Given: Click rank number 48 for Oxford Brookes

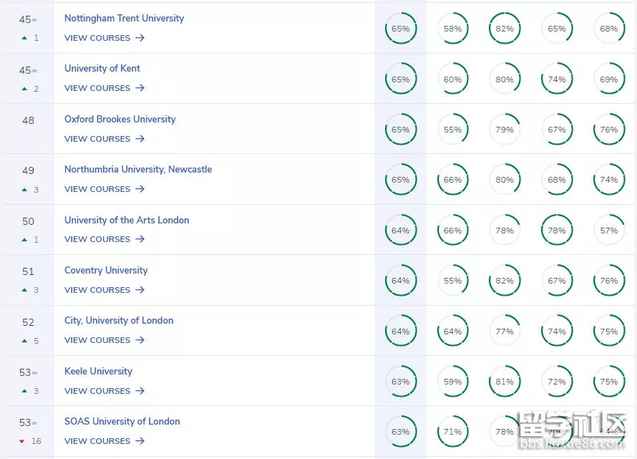Looking at the screenshot, I should 28,120.
